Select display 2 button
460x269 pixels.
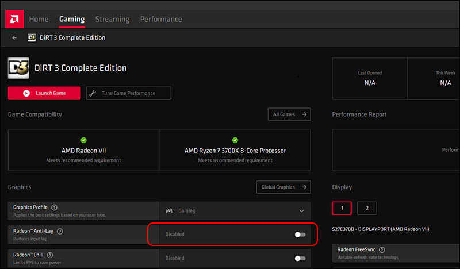(367, 208)
